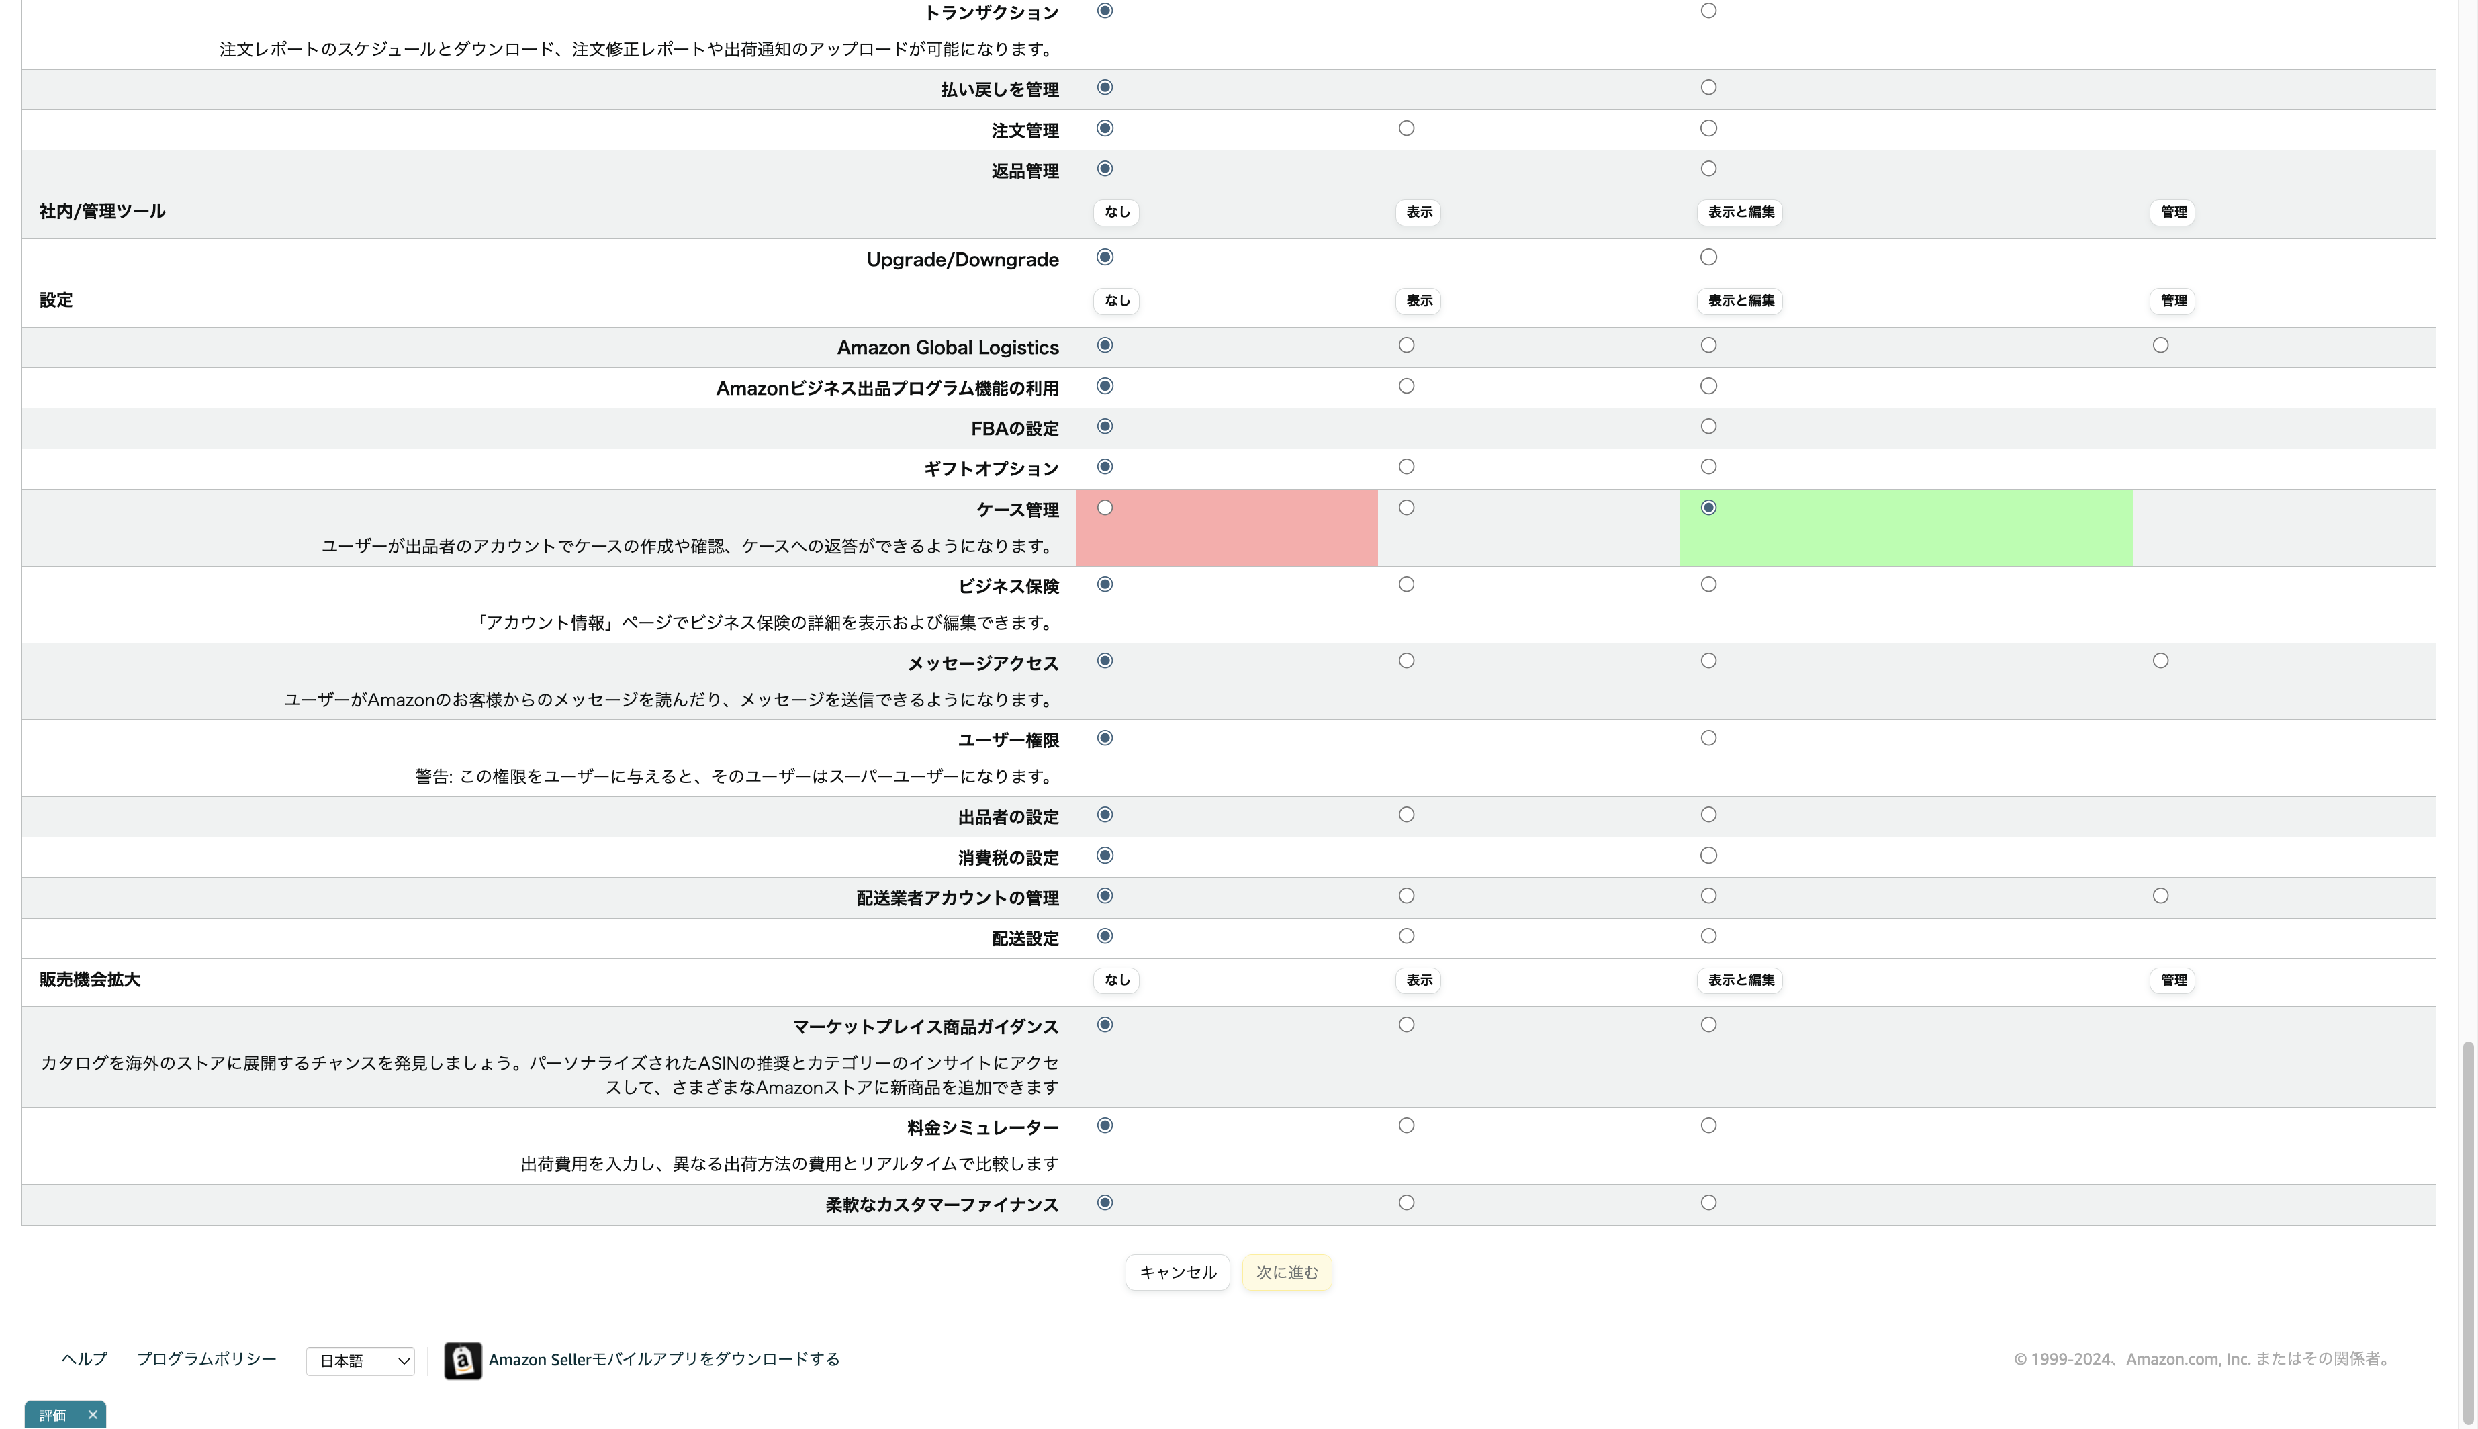
Task: Select 表示 for 出品者の設定
Action: 1406,815
